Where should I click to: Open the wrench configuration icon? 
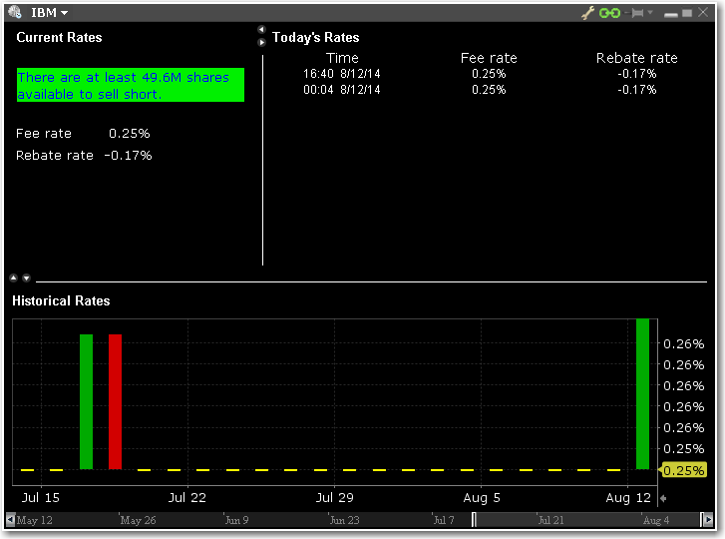[587, 13]
